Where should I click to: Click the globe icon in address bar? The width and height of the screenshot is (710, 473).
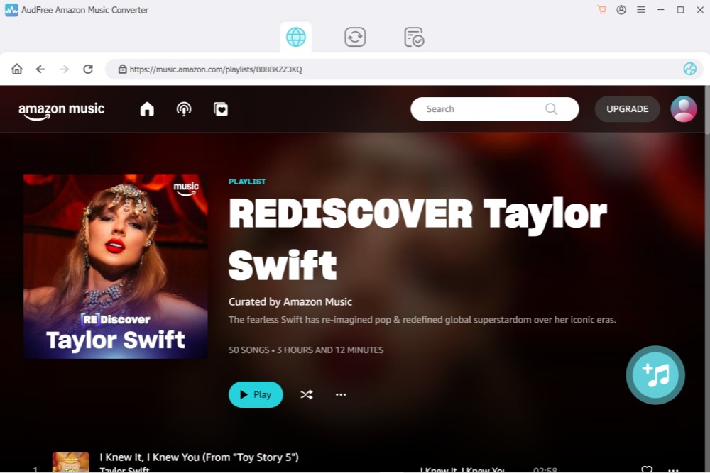pyautogui.click(x=689, y=69)
